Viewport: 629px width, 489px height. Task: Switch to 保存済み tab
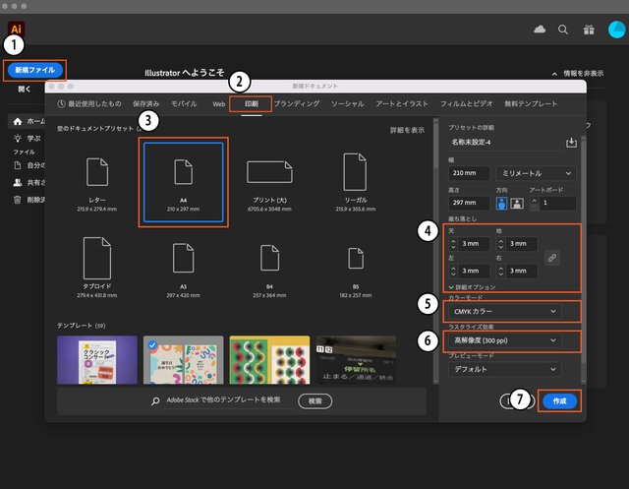coord(146,104)
